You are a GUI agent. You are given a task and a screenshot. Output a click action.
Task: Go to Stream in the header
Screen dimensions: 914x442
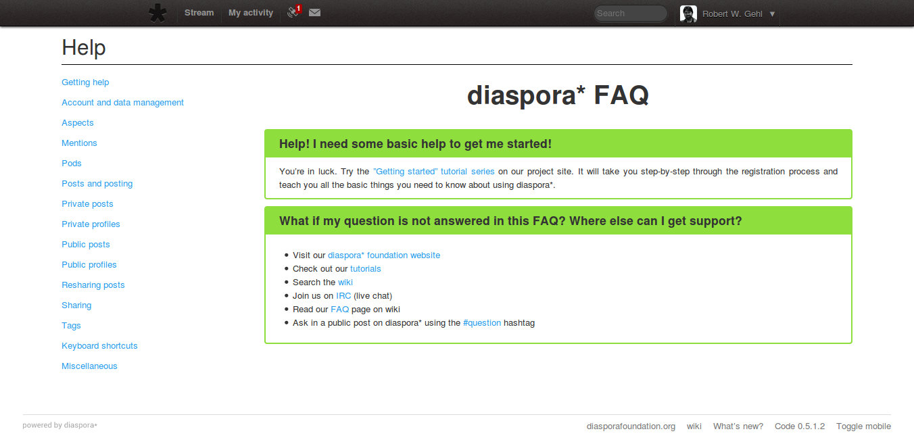click(199, 13)
